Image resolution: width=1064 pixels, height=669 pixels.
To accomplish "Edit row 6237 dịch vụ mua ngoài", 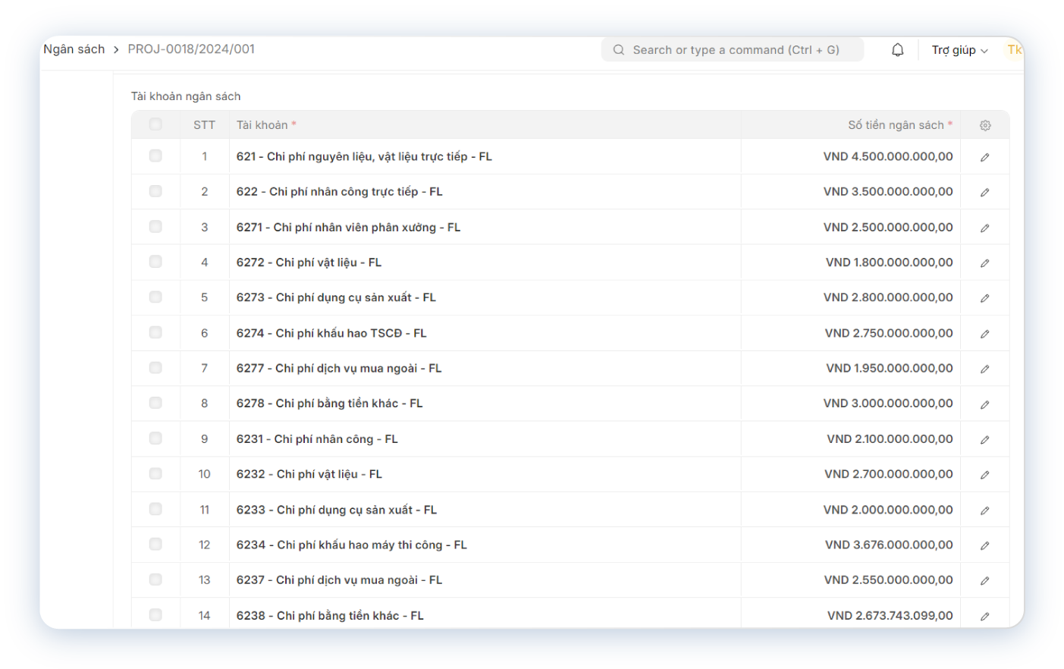I will click(984, 580).
